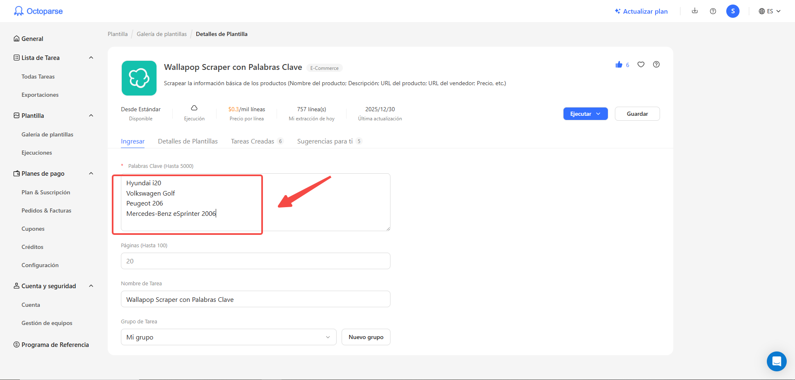Click the Páginas input field

coord(255,261)
